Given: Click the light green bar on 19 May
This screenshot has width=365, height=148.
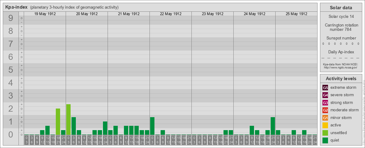Looking at the screenshot, I should [x=58, y=122].
